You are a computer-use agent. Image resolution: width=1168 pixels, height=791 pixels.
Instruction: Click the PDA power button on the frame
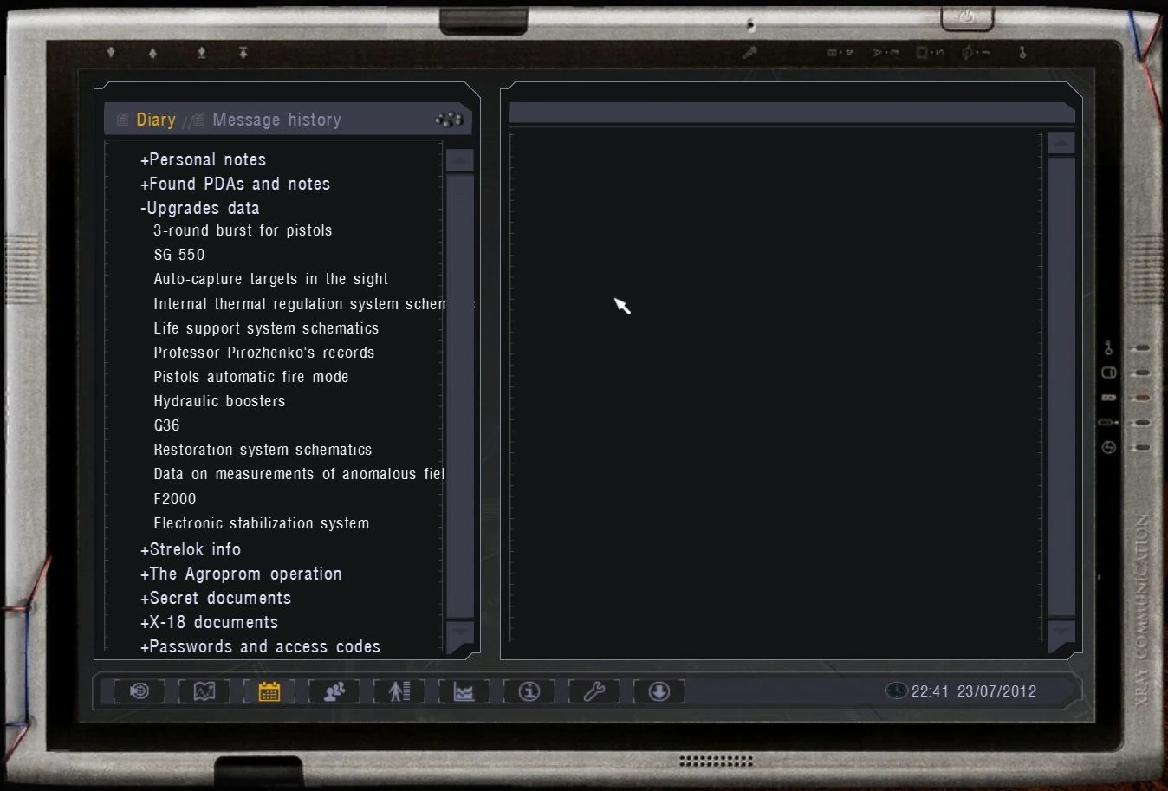click(967, 17)
